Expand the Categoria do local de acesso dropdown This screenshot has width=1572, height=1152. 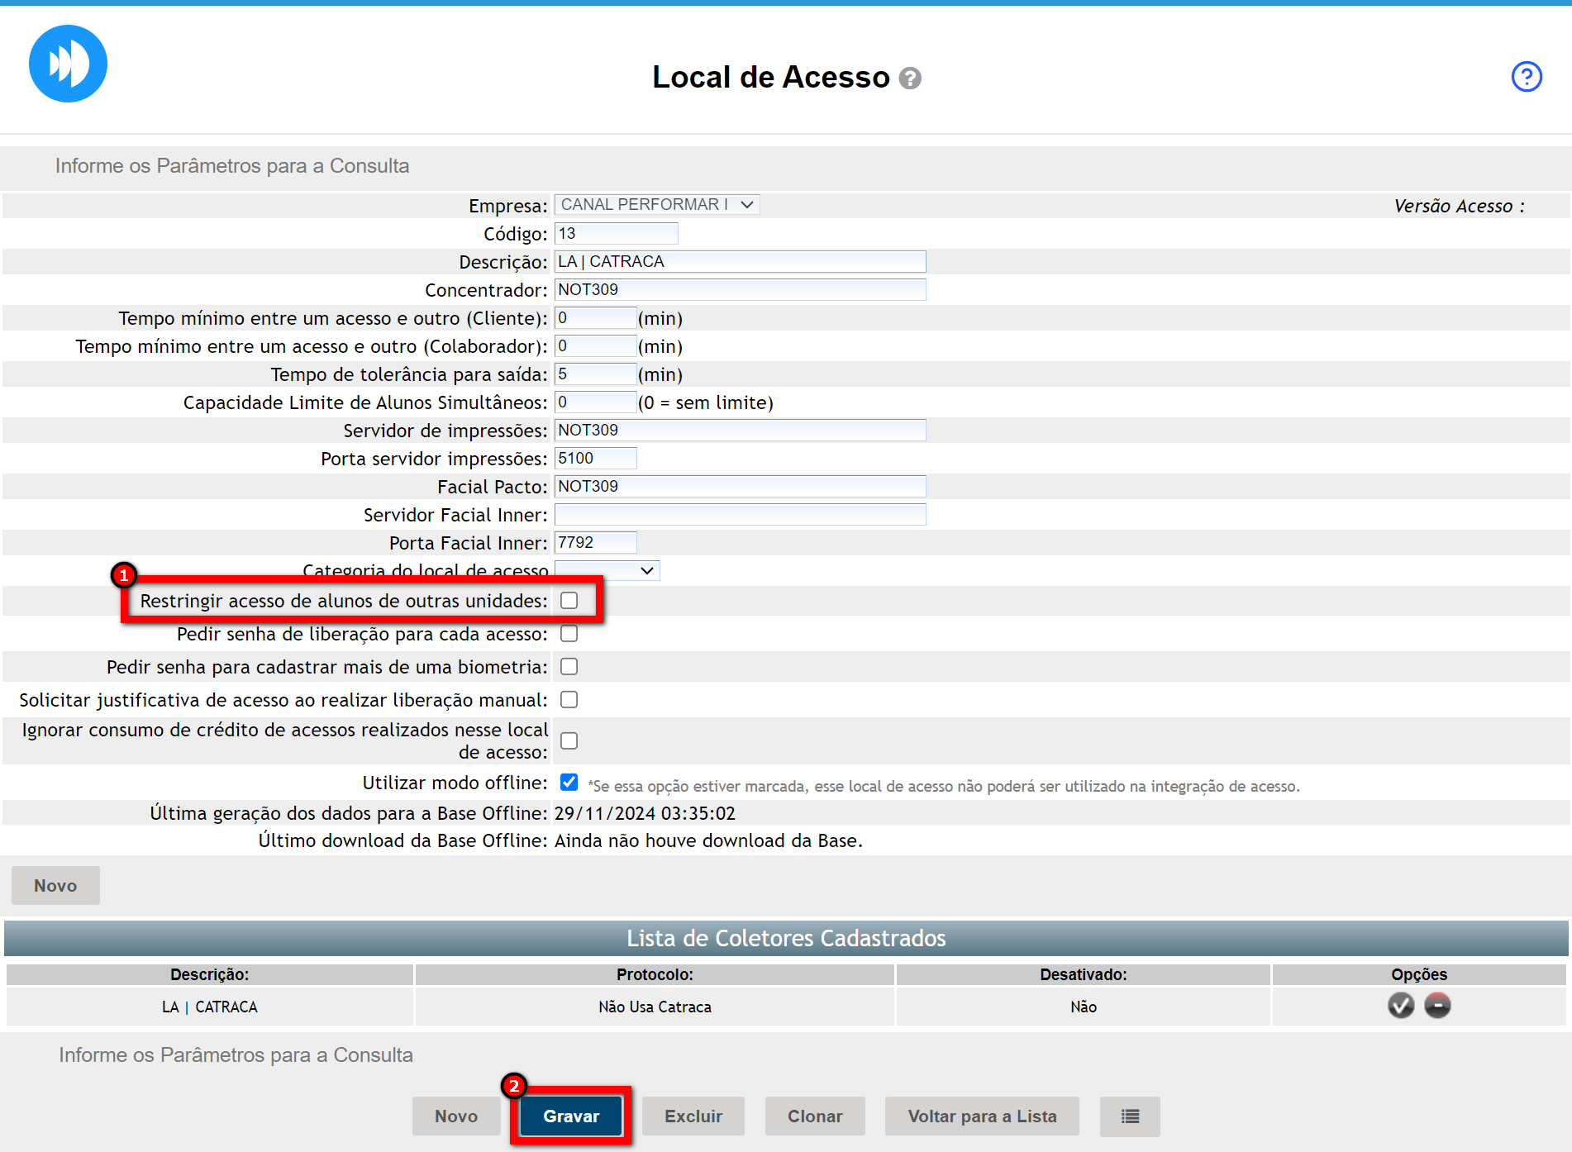click(607, 571)
